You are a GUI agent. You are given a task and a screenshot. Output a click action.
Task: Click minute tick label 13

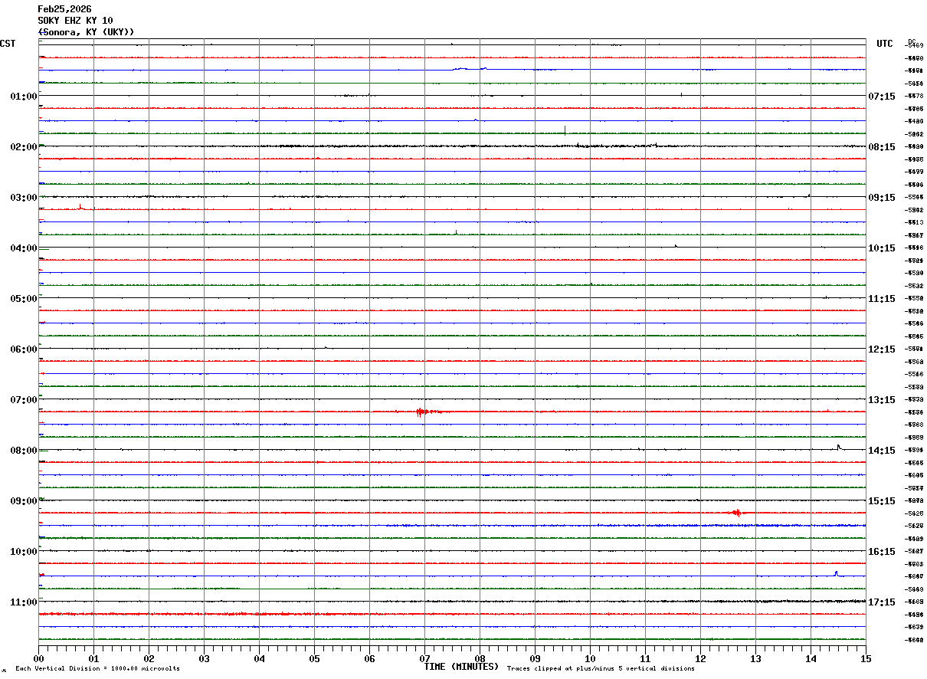pos(755,658)
